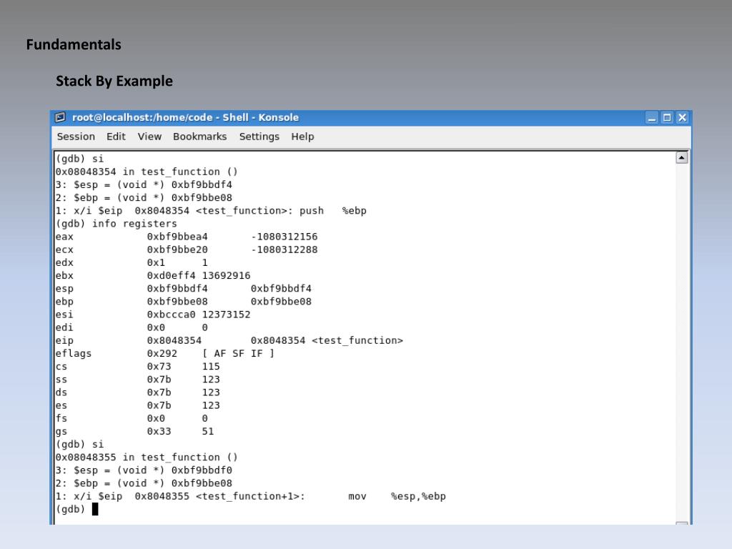This screenshot has width=732, height=549.
Task: Open the Bookmarks menu
Action: [200, 137]
